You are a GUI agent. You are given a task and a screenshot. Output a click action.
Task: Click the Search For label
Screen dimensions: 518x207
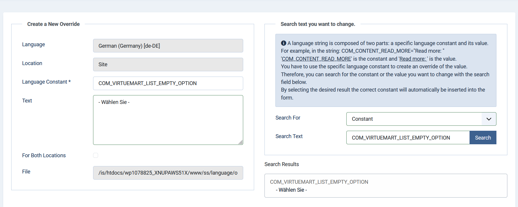[288, 118]
